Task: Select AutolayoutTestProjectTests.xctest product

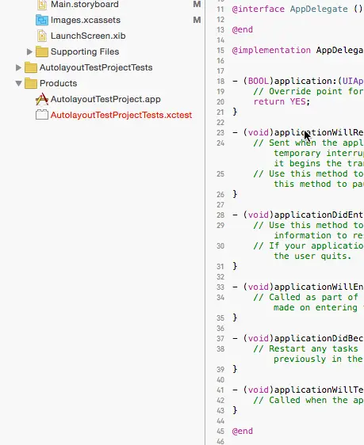Action: pos(121,115)
